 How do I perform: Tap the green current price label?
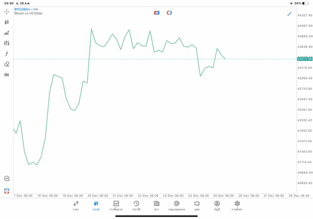pyautogui.click(x=304, y=59)
